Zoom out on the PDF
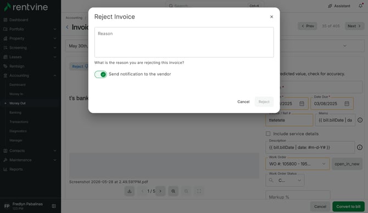368x213 pixels. 186,191
